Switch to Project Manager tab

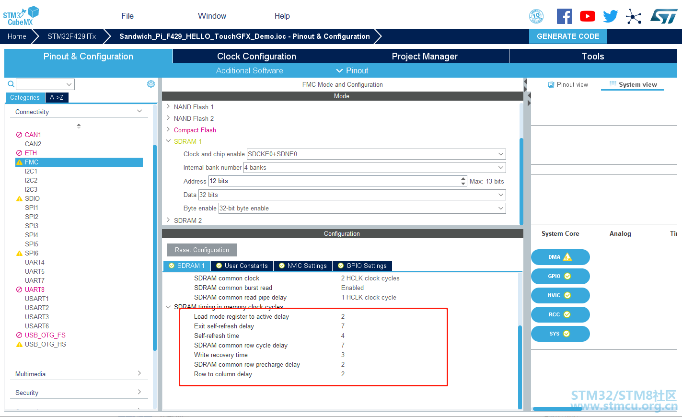tap(425, 56)
